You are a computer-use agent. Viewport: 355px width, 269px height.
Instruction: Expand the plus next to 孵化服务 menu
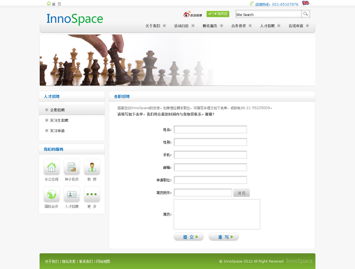222,26
